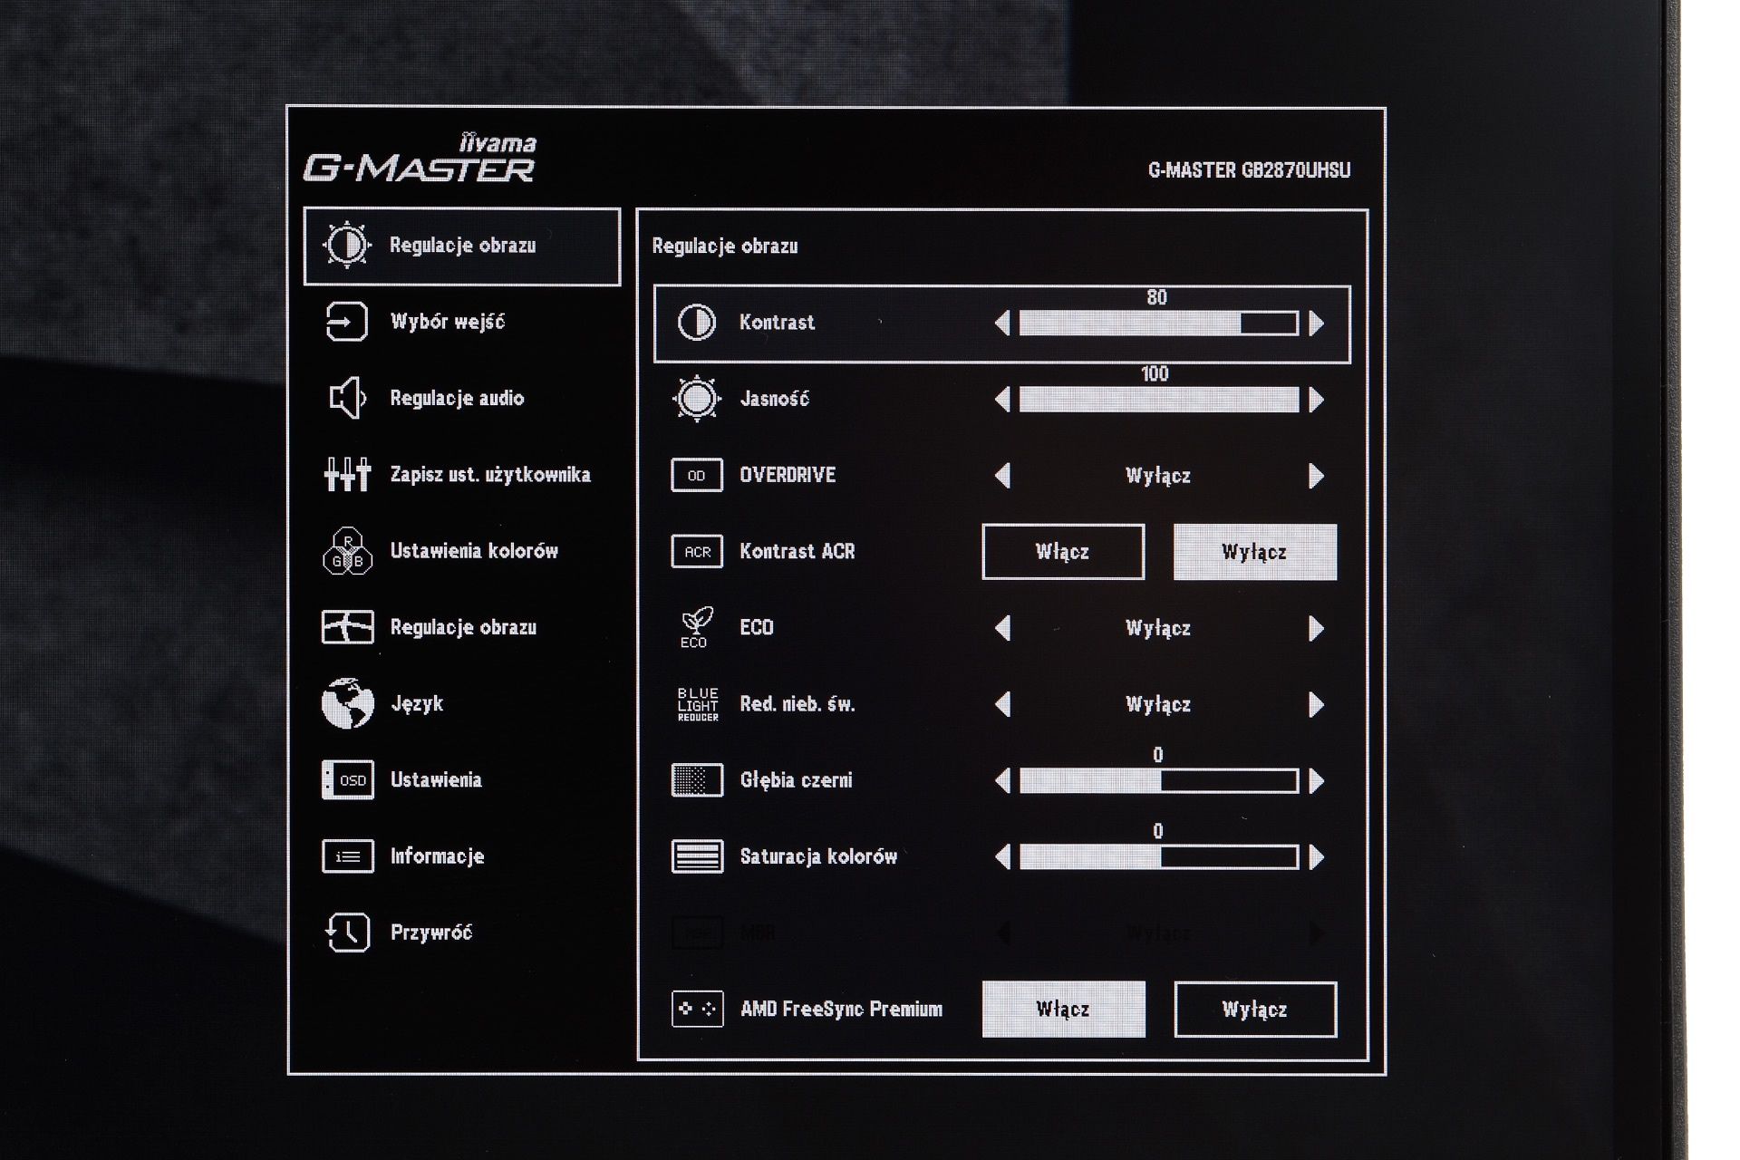
Task: Click the user settings sliders icon
Action: pyautogui.click(x=347, y=474)
